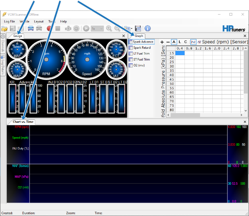Click the KR bar gauge
This screenshot has height=216, width=249.
click(12, 99)
